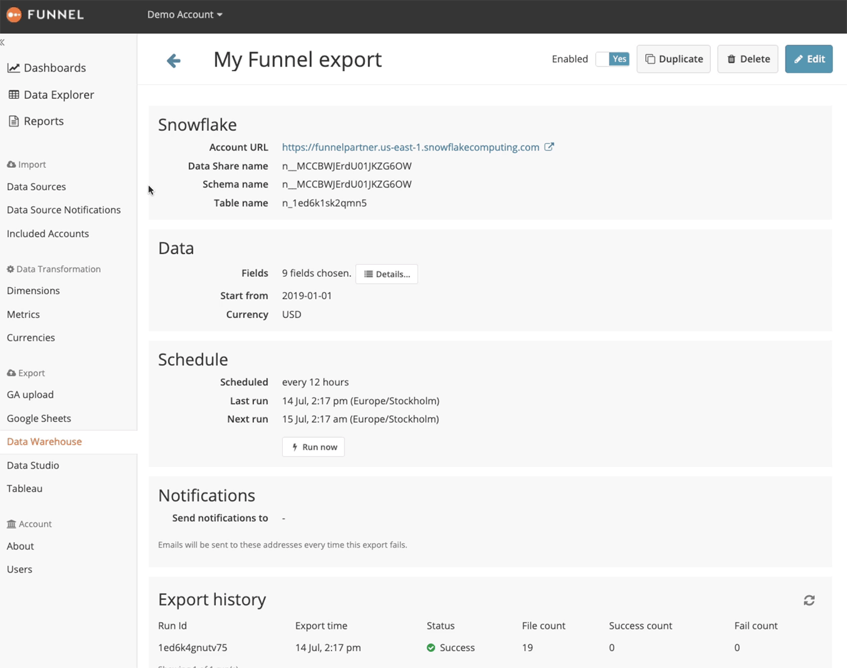Screen dimensions: 847x668
Task: Click the Success count column header
Action: 640,626
